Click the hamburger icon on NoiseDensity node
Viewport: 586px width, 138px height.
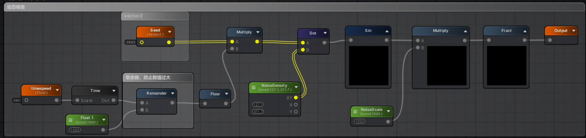click(x=253, y=88)
